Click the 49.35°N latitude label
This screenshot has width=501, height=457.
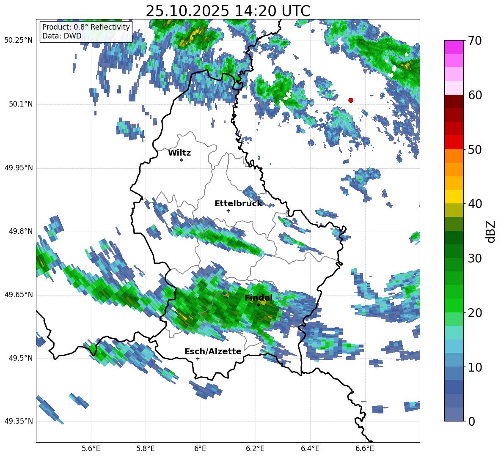[19, 421]
